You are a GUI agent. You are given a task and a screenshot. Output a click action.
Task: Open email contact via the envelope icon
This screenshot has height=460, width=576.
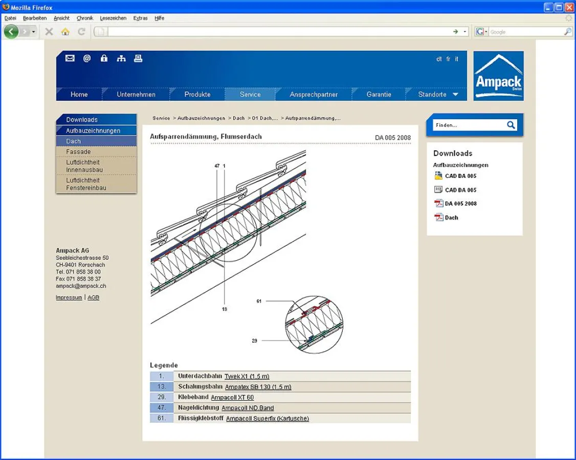coord(70,58)
